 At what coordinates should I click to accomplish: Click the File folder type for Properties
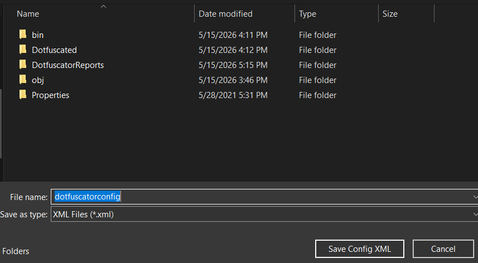(318, 95)
